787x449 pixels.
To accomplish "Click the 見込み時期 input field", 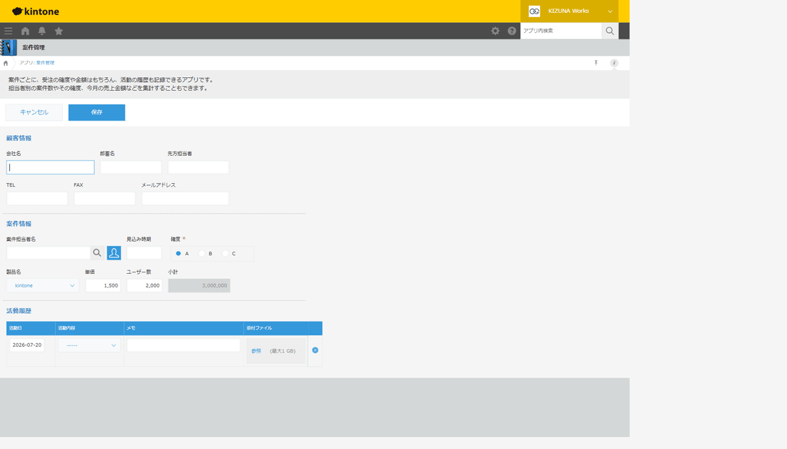I will [144, 253].
